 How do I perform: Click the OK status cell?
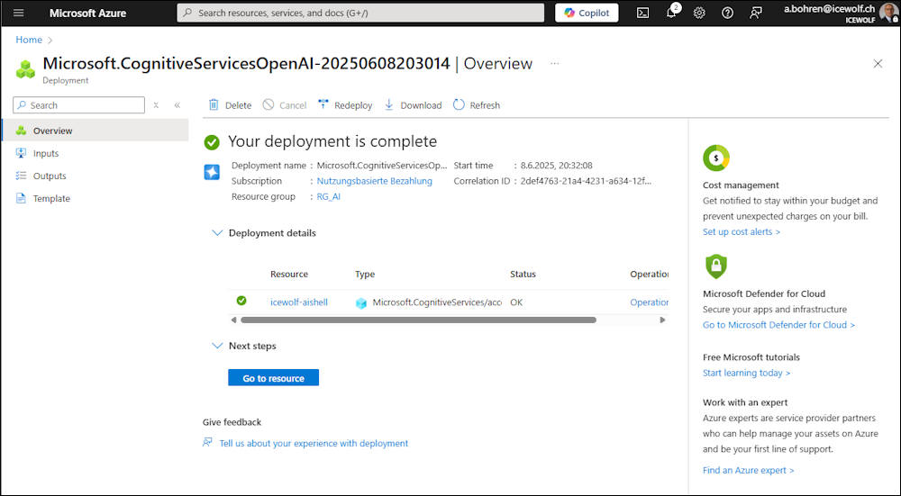[516, 302]
